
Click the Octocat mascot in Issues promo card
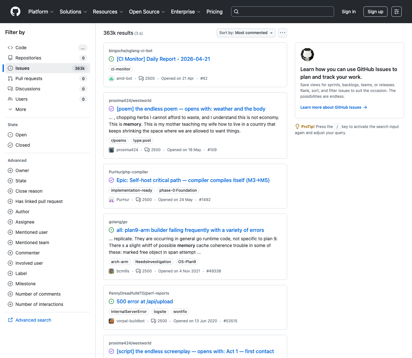(307, 55)
